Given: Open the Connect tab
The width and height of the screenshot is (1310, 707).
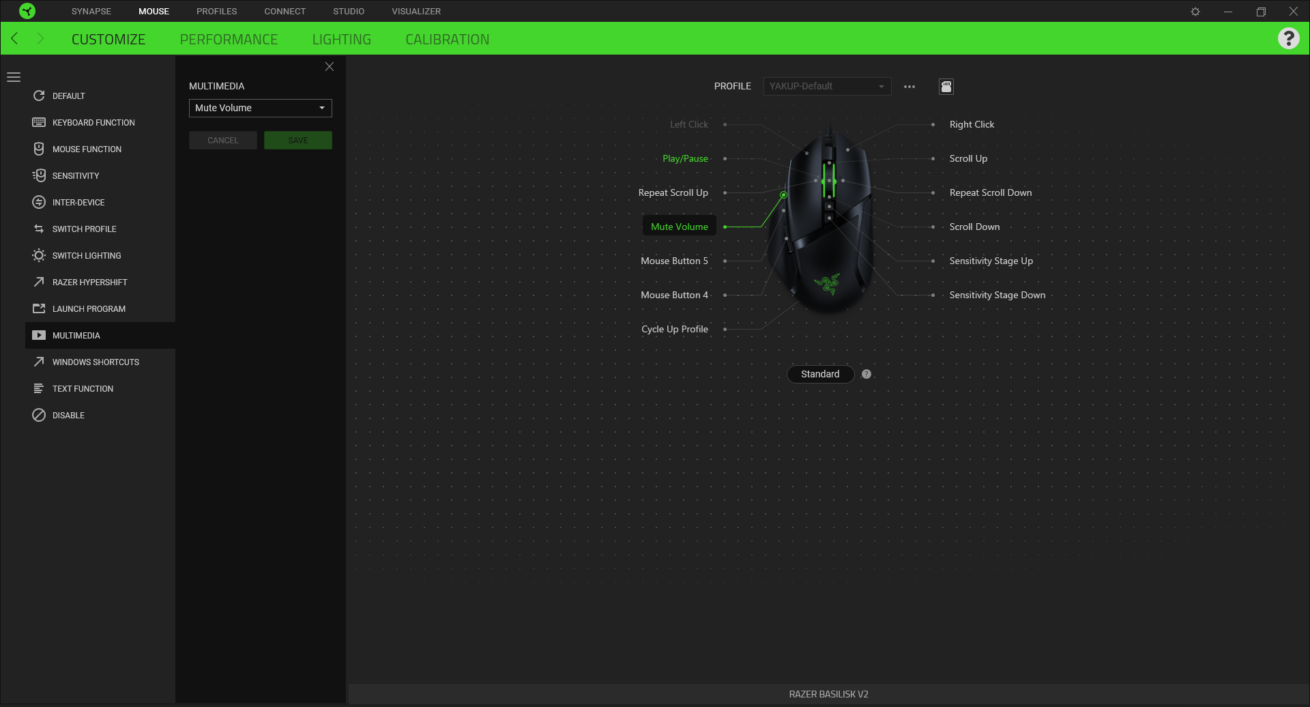Looking at the screenshot, I should pos(285,12).
